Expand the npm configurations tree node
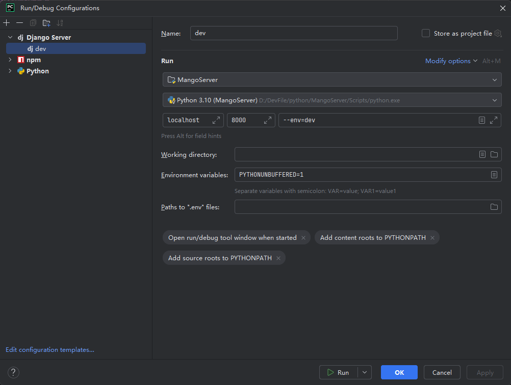 (10, 60)
